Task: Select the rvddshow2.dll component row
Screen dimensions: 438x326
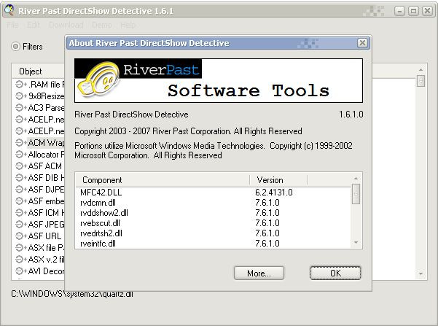Action: pos(214,213)
